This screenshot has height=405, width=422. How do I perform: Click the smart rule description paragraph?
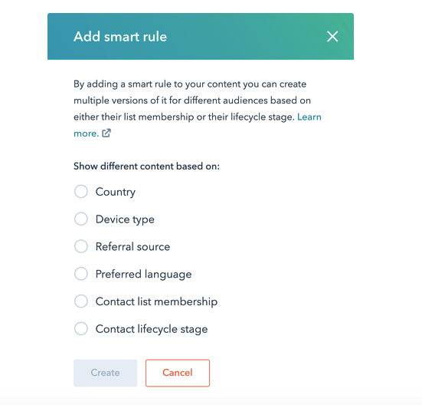click(x=198, y=109)
